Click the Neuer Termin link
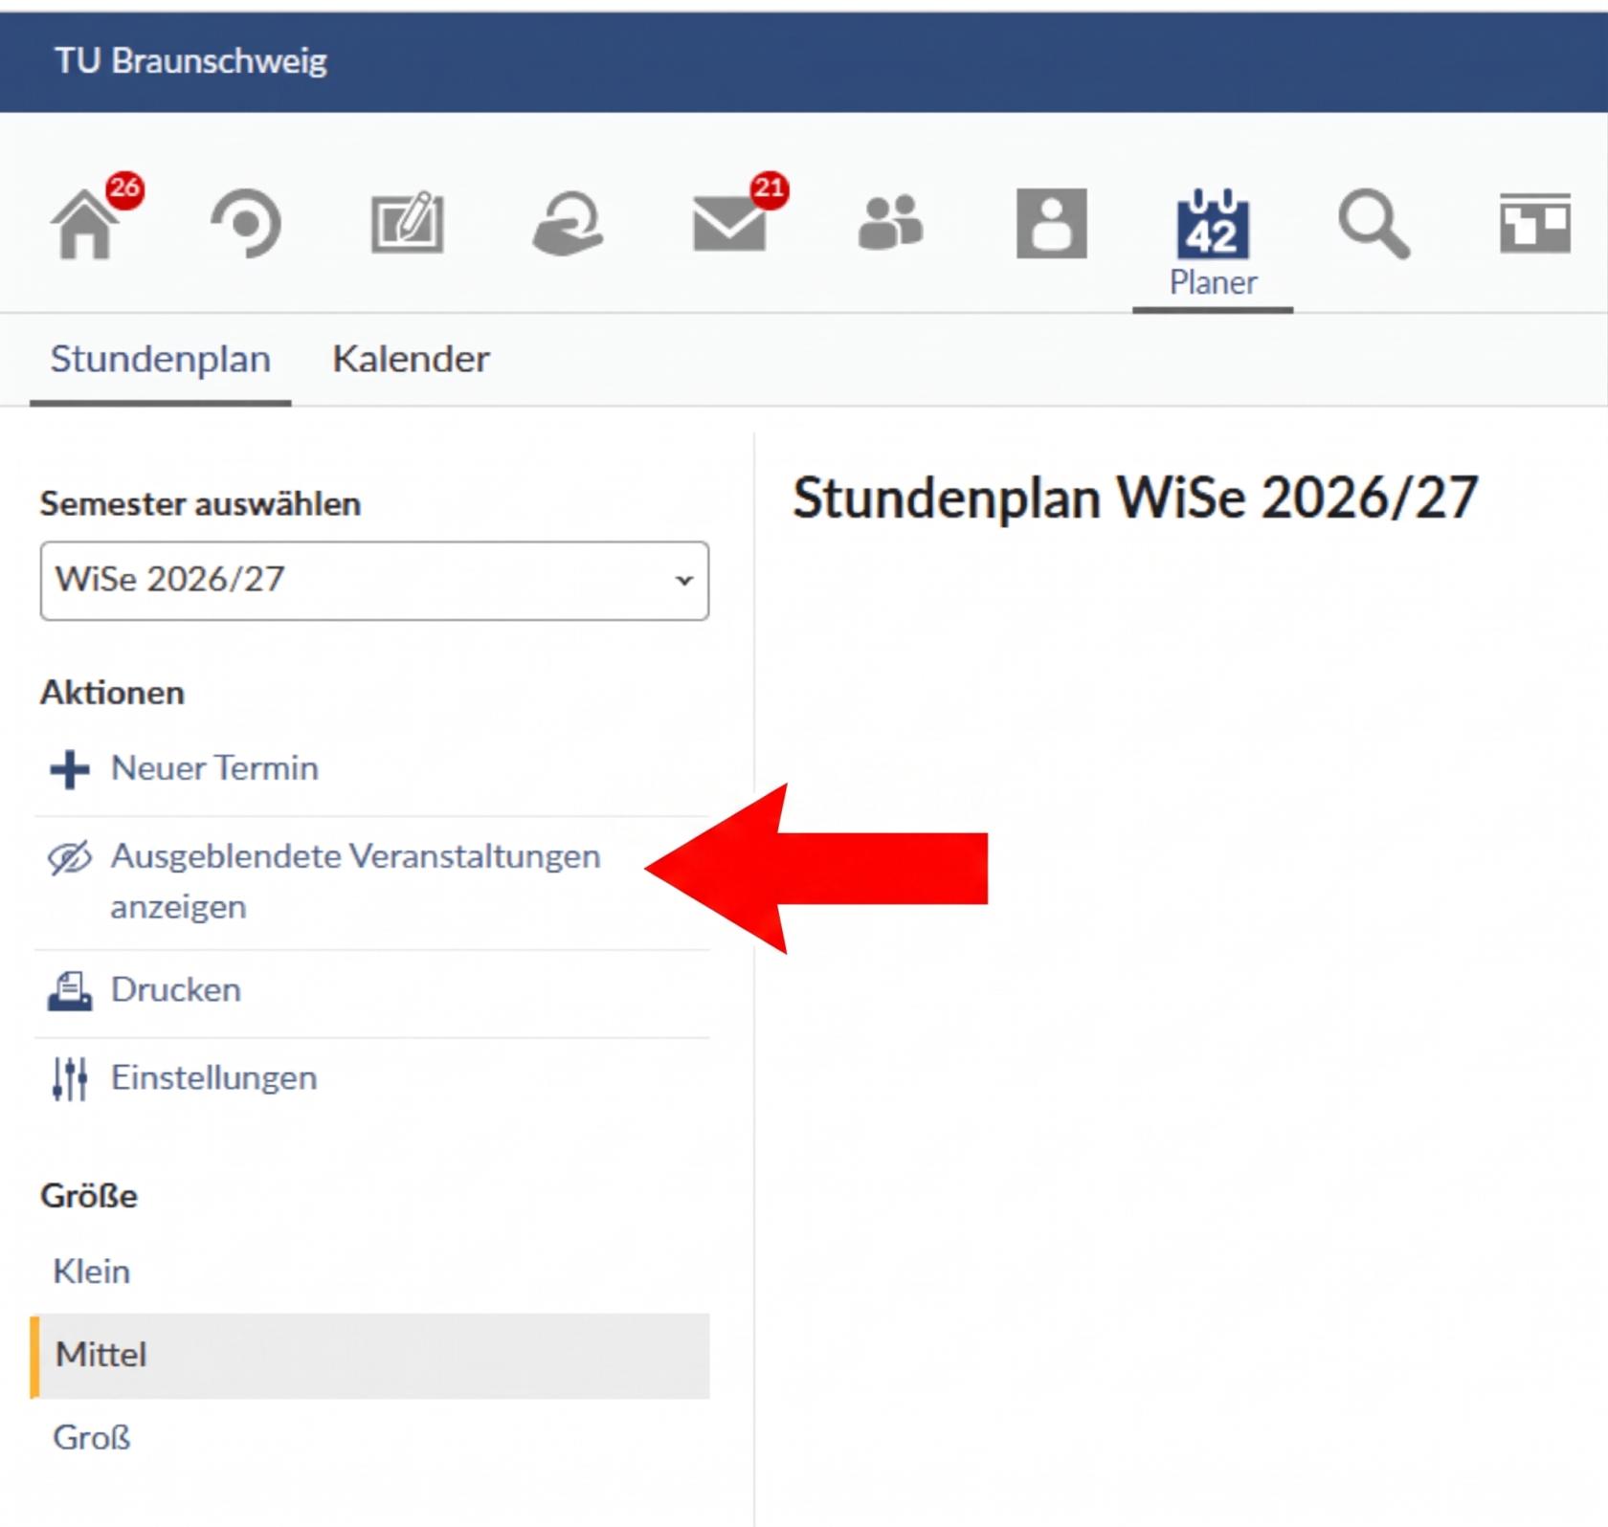This screenshot has height=1527, width=1608. [x=214, y=768]
